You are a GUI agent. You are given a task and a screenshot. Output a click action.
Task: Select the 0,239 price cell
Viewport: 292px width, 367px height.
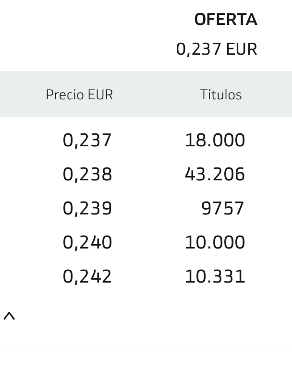tap(87, 208)
